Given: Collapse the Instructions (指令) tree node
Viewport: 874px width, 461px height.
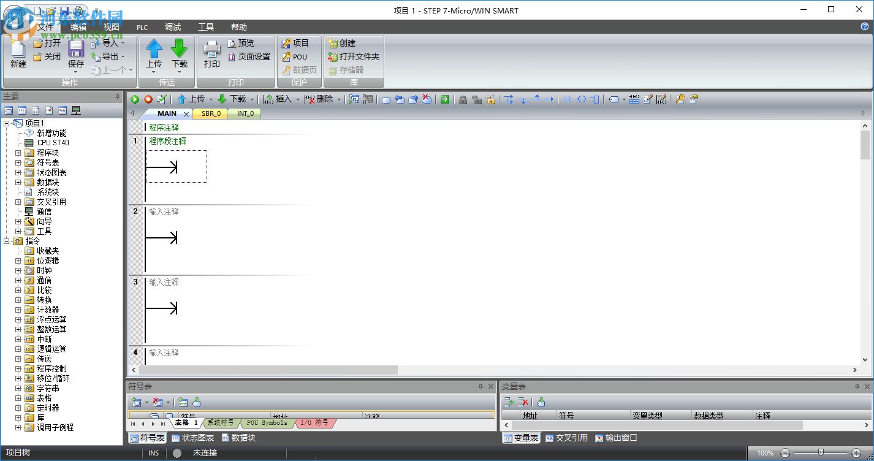Looking at the screenshot, I should tap(7, 241).
